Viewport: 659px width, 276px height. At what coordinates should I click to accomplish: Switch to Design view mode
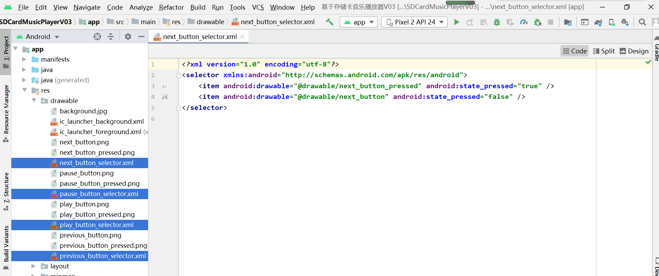[634, 51]
